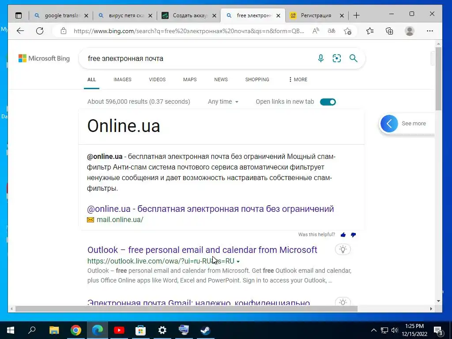The image size is (452, 339).
Task: Open the tab actions menu icon
Action: pyautogui.click(x=19, y=15)
